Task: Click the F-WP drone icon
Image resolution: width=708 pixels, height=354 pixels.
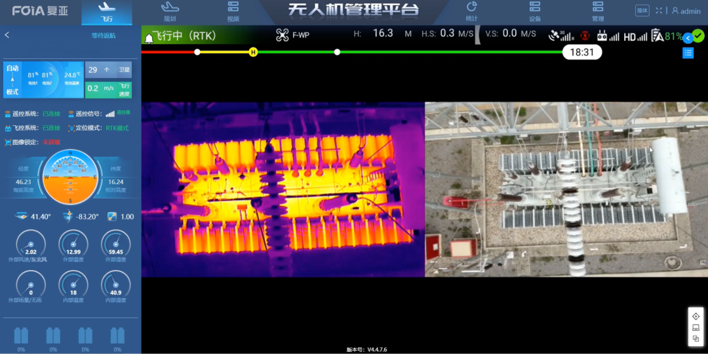Action: pyautogui.click(x=283, y=35)
